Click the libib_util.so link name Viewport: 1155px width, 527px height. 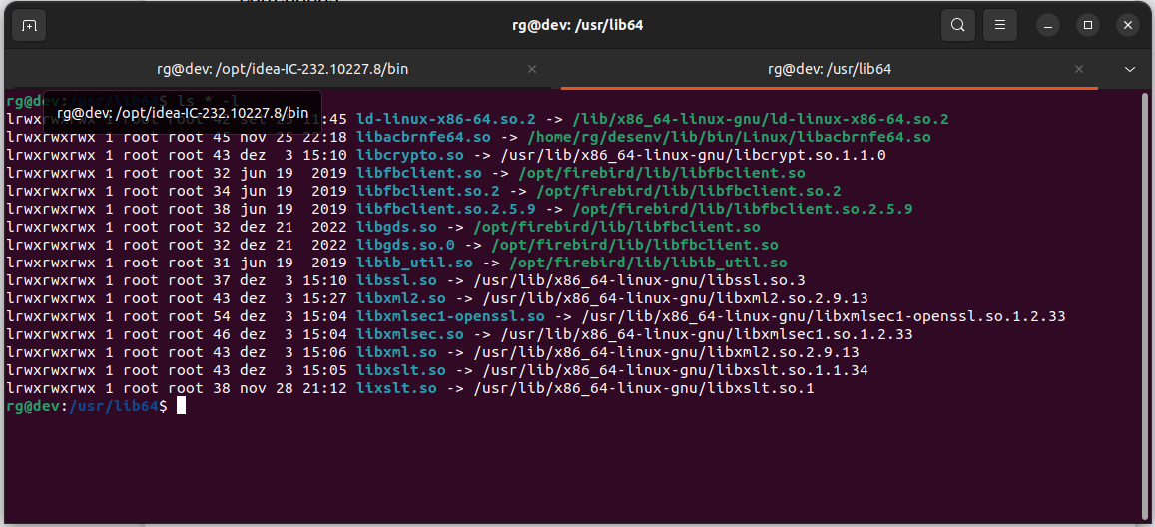coord(414,263)
